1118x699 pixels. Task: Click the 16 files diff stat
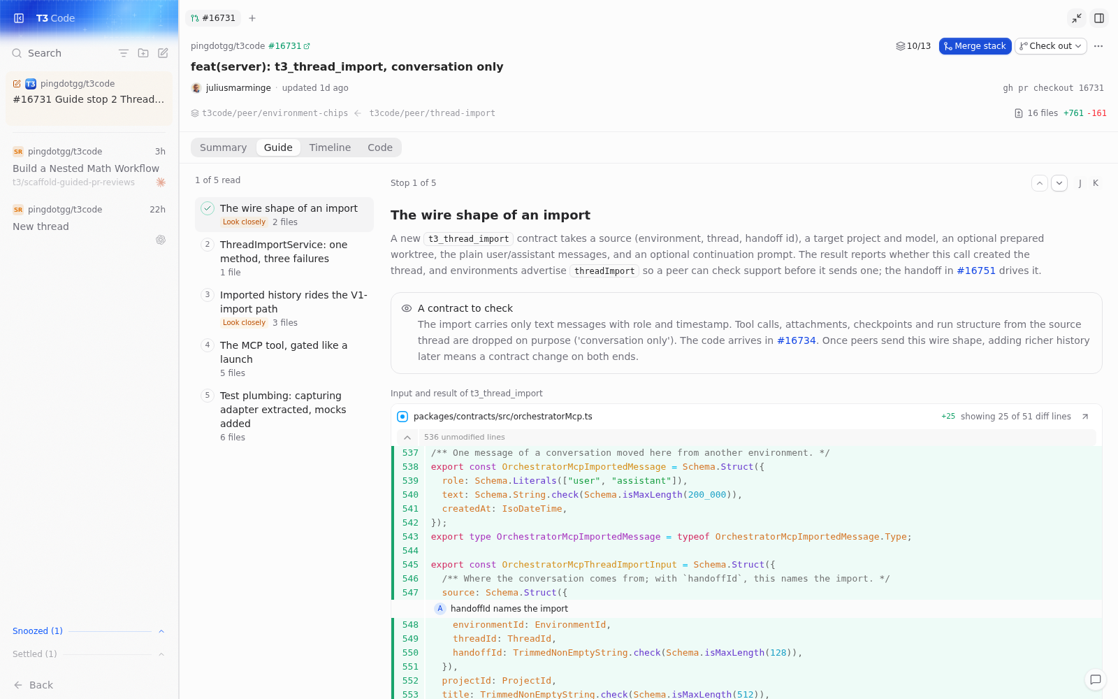1036,113
